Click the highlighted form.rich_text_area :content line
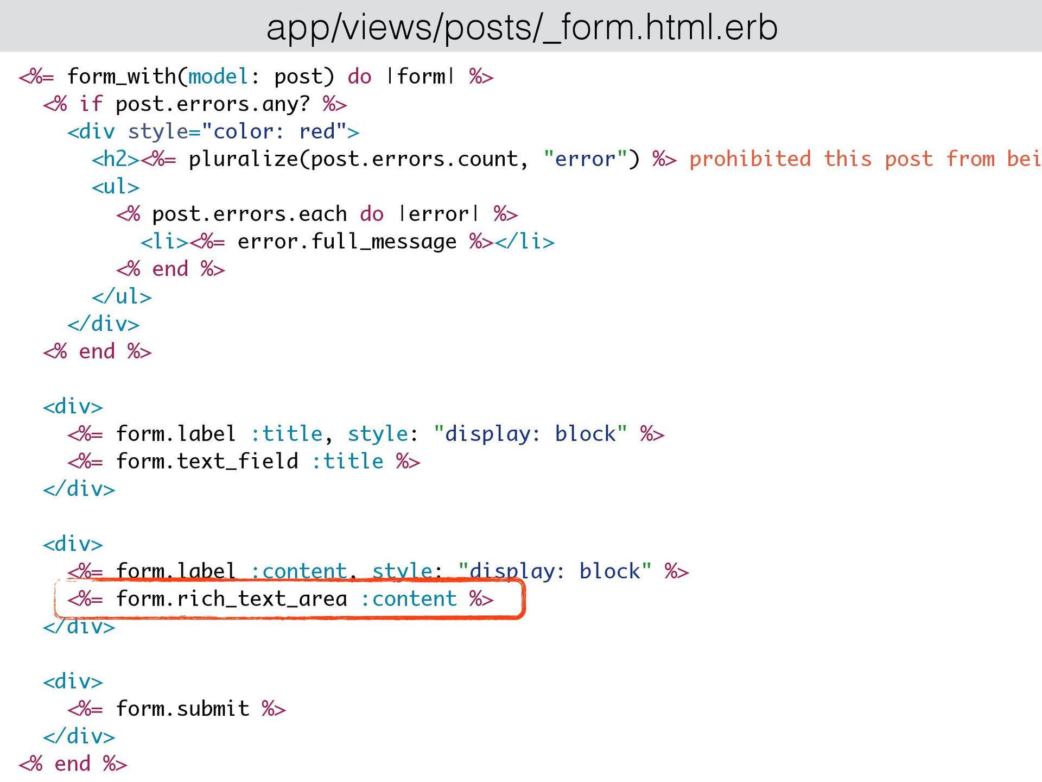Image resolution: width=1042 pixels, height=782 pixels. tap(280, 599)
